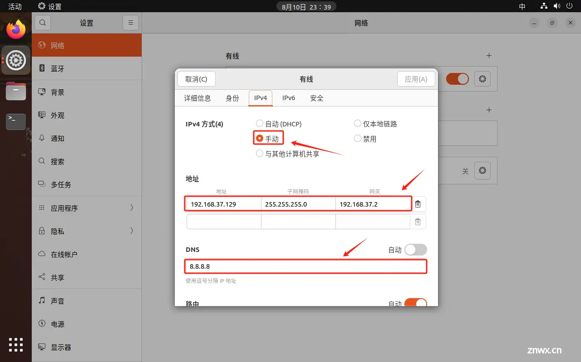Click netmask field 255.255.255.0

click(x=298, y=204)
